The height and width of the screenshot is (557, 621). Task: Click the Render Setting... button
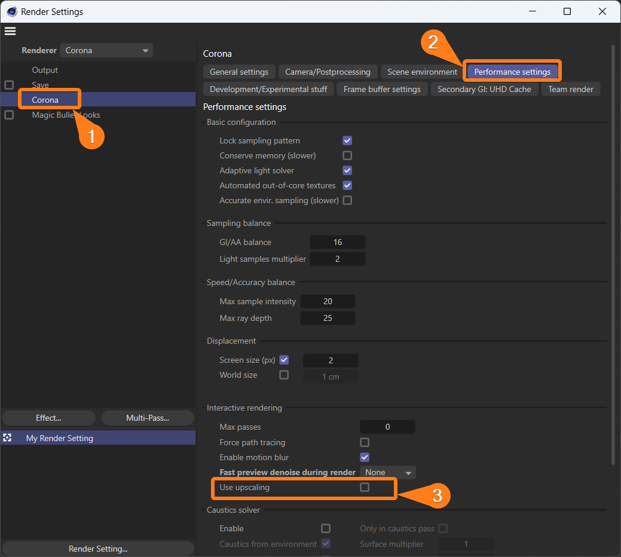[x=98, y=549]
